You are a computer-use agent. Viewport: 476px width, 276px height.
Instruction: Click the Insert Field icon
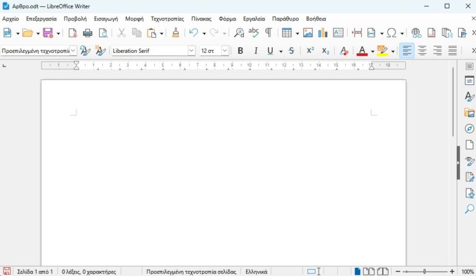371,32
